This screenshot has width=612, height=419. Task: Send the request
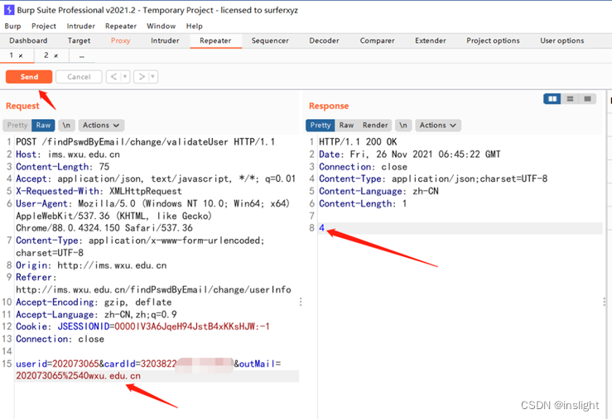(29, 77)
